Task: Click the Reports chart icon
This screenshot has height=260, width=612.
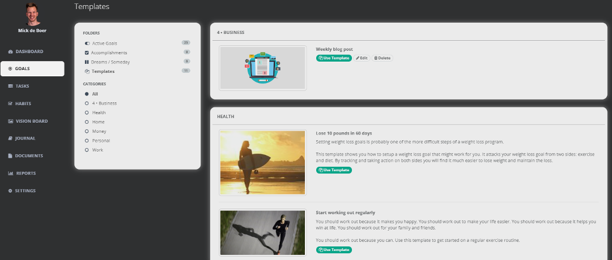Action: pos(11,174)
